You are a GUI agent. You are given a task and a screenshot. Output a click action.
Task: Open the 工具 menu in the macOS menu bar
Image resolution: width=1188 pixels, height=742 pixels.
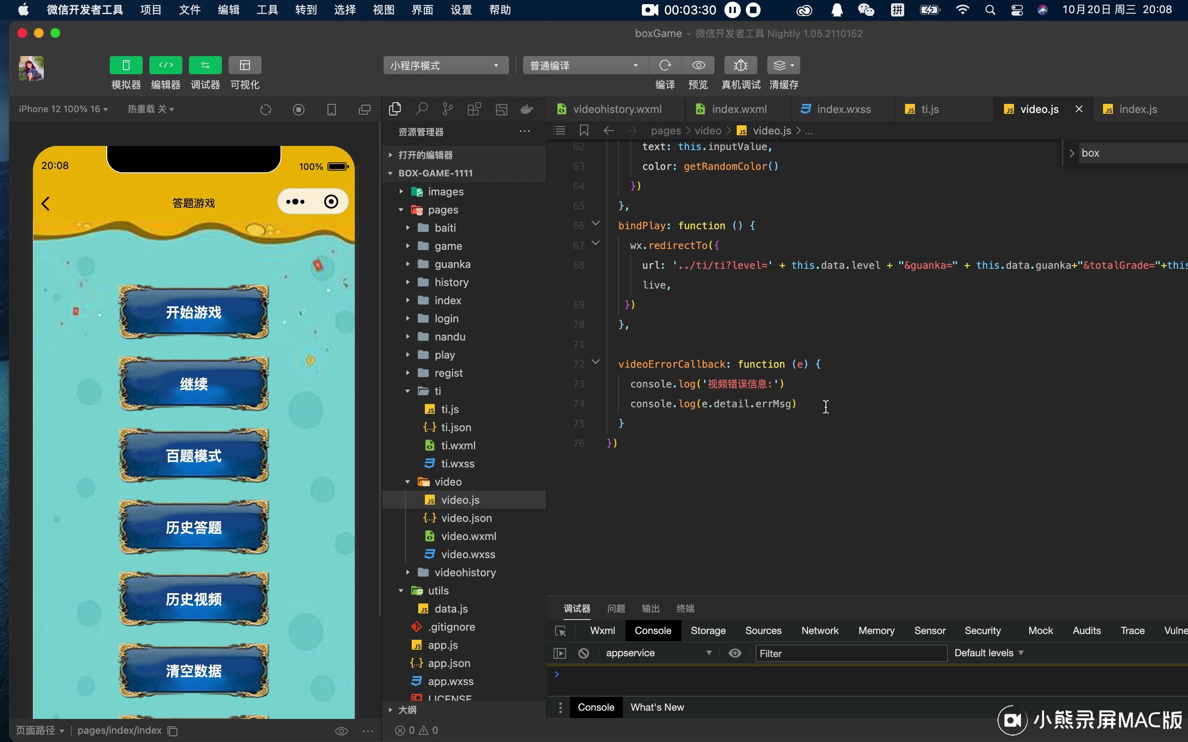click(x=267, y=10)
